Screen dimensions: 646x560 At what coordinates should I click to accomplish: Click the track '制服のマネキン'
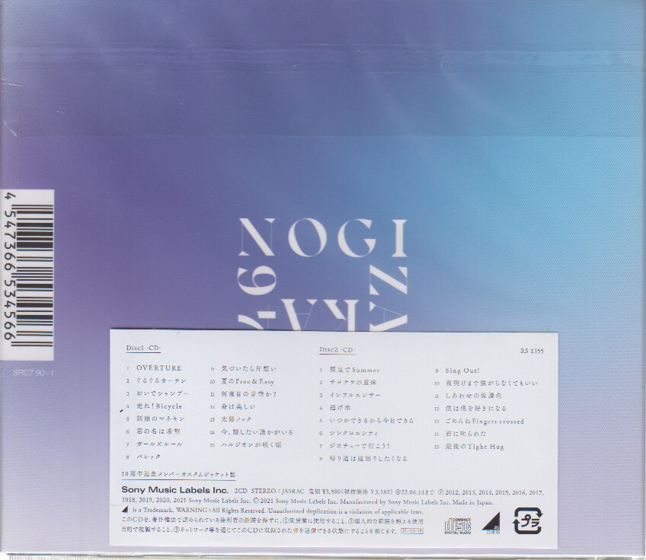(x=160, y=419)
